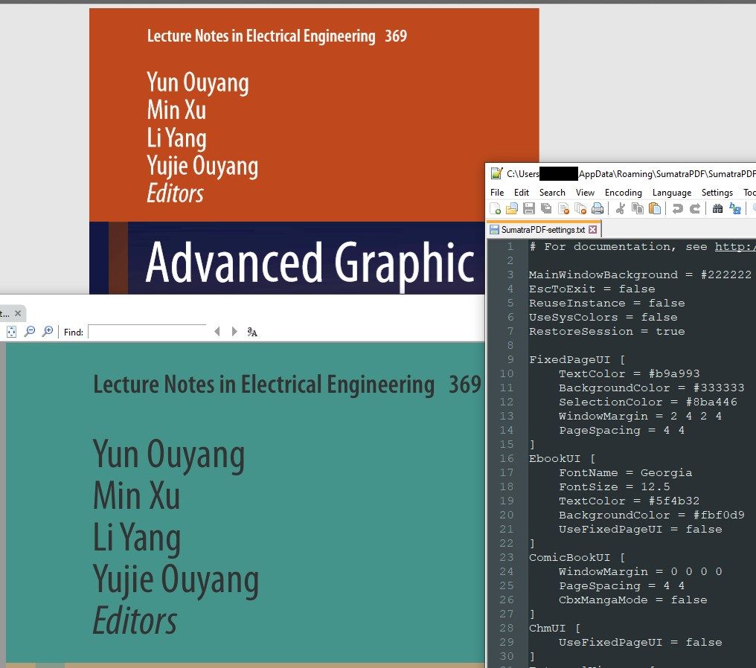Click the Save All toolbar icon

click(x=546, y=210)
